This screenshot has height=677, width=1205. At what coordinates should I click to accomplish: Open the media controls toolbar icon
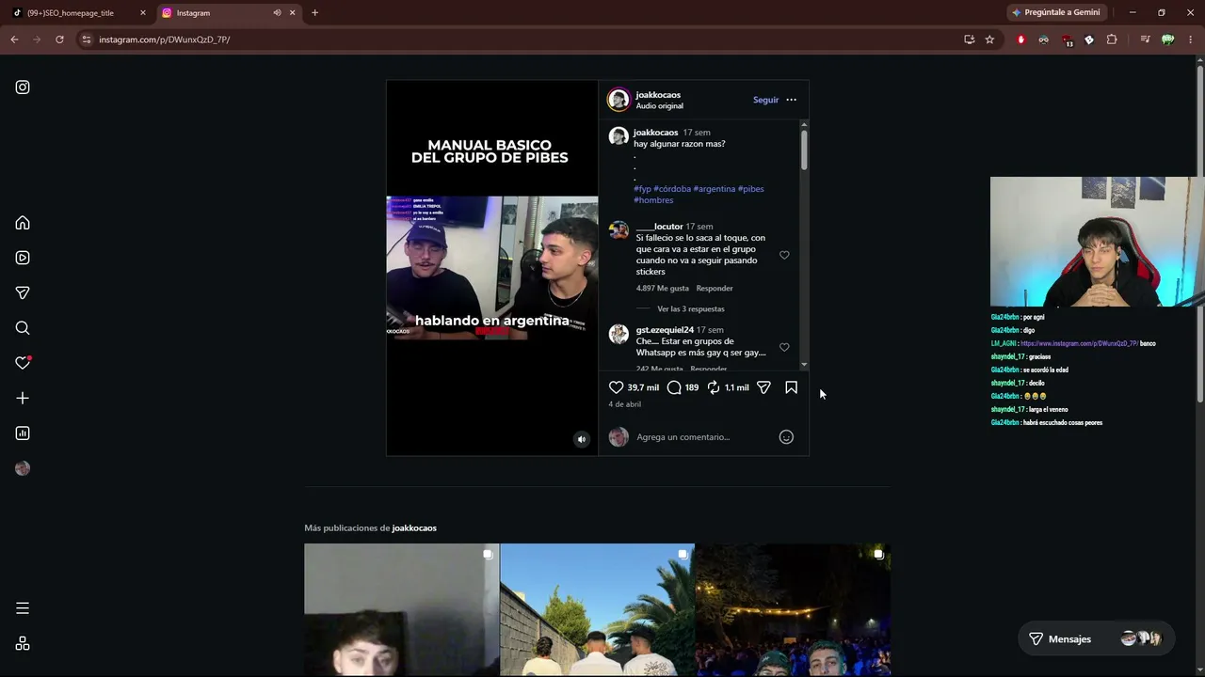1145,39
